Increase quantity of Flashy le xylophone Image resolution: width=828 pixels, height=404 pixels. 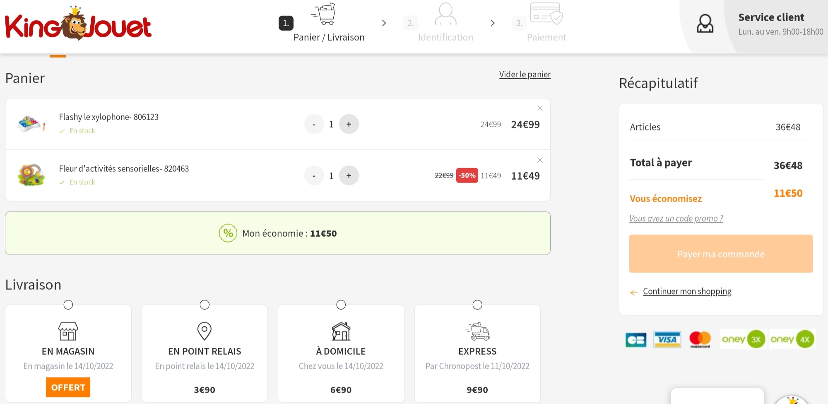tap(349, 124)
